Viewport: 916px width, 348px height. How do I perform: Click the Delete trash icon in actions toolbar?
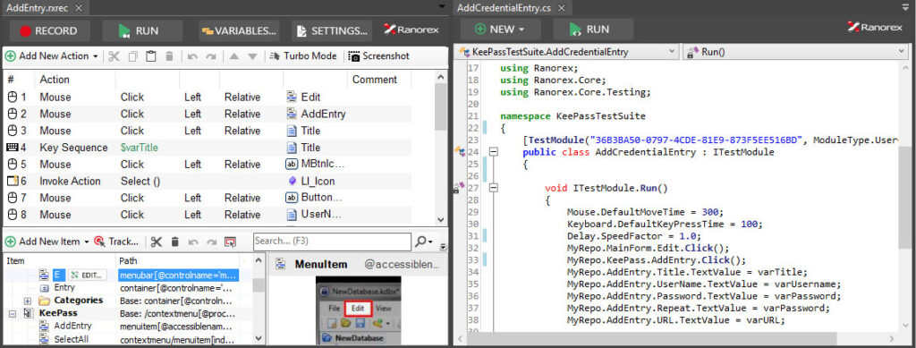pyautogui.click(x=169, y=56)
